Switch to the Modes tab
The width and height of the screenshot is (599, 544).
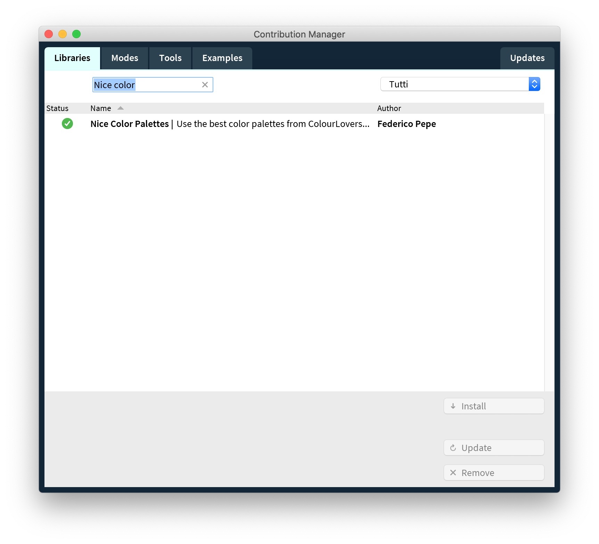point(125,58)
